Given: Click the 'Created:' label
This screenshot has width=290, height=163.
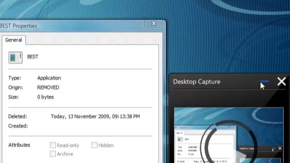Looking at the screenshot, I should [x=18, y=126].
